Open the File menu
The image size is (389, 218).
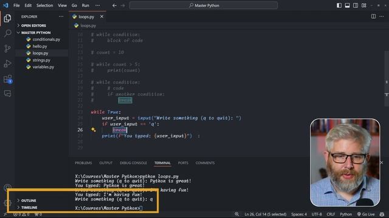click(16, 5)
